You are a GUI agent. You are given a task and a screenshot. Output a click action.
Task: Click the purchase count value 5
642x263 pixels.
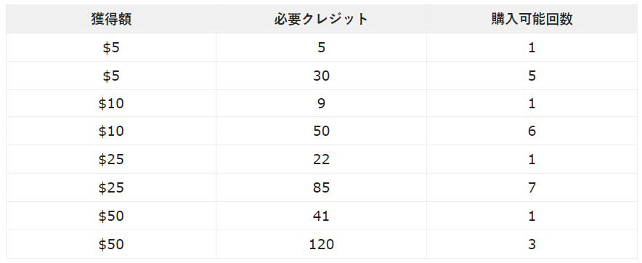(532, 76)
